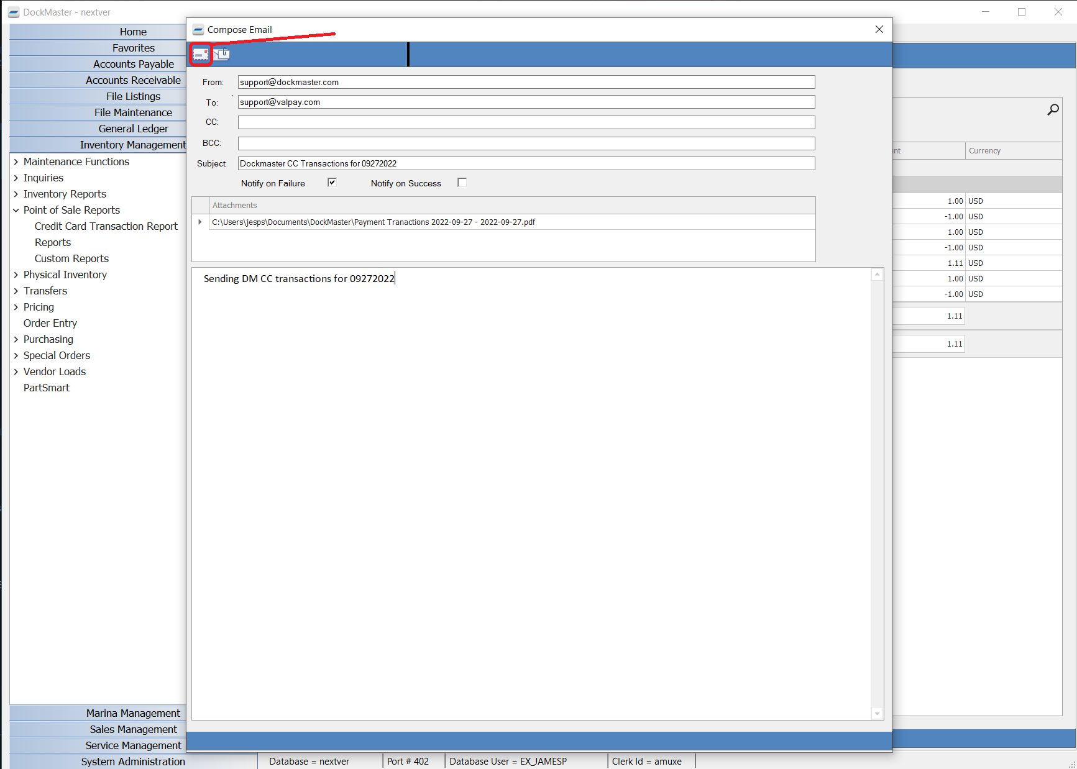
Task: Click the DockMaster icon in Compose Email title
Action: pos(198,30)
